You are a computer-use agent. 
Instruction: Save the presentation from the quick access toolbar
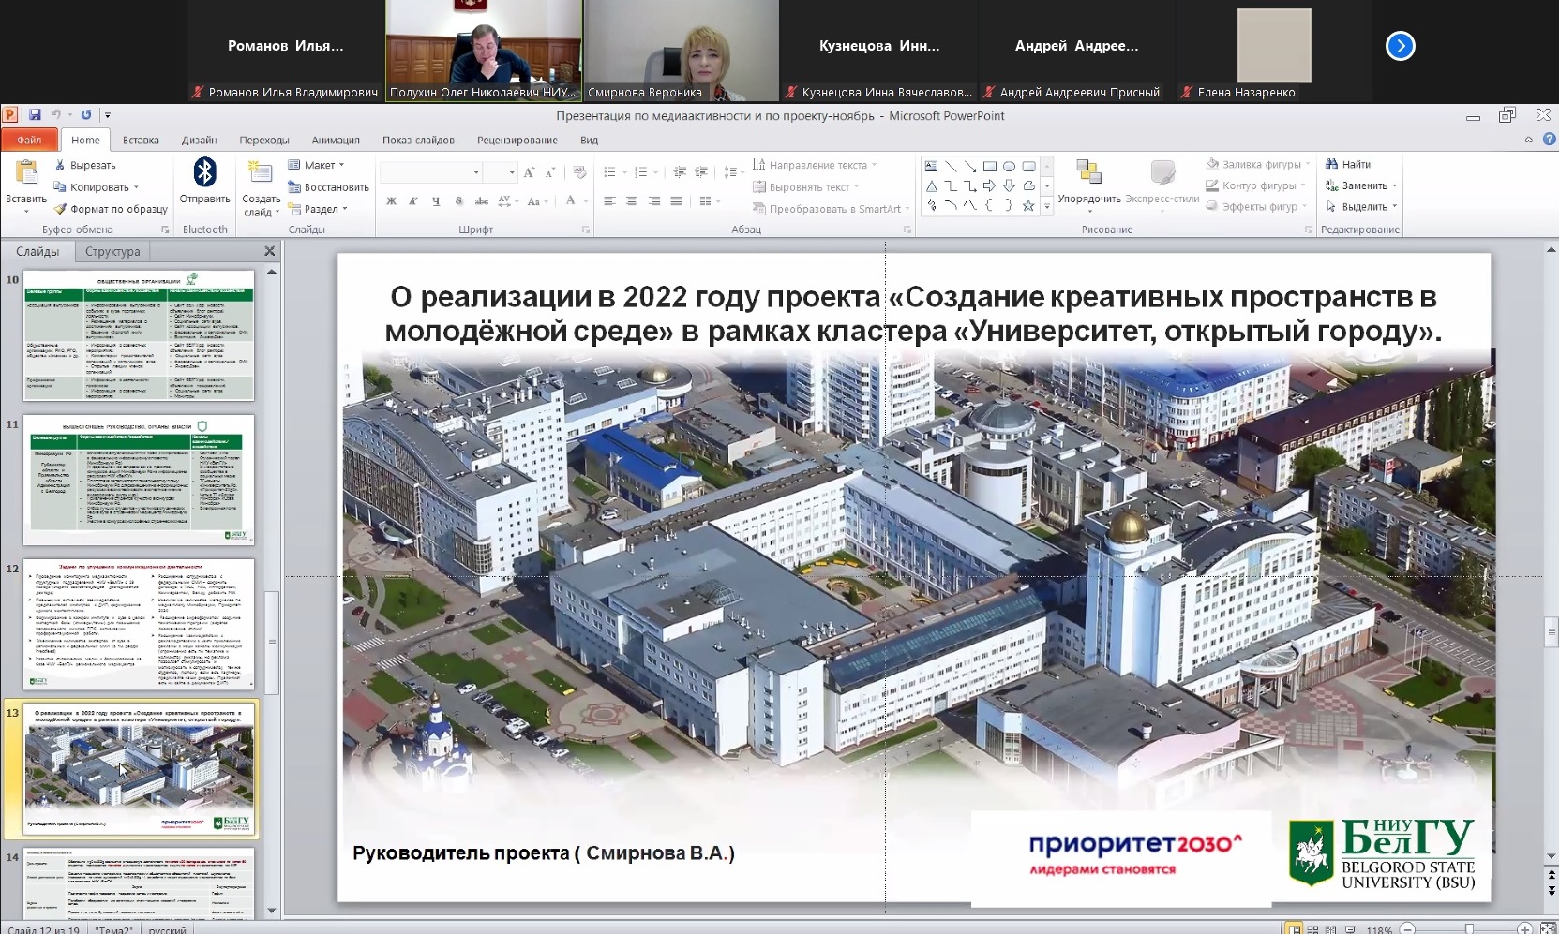[x=35, y=115]
